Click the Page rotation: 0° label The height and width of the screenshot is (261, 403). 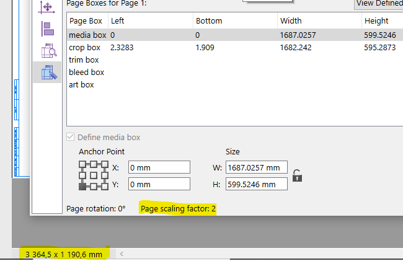[96, 208]
